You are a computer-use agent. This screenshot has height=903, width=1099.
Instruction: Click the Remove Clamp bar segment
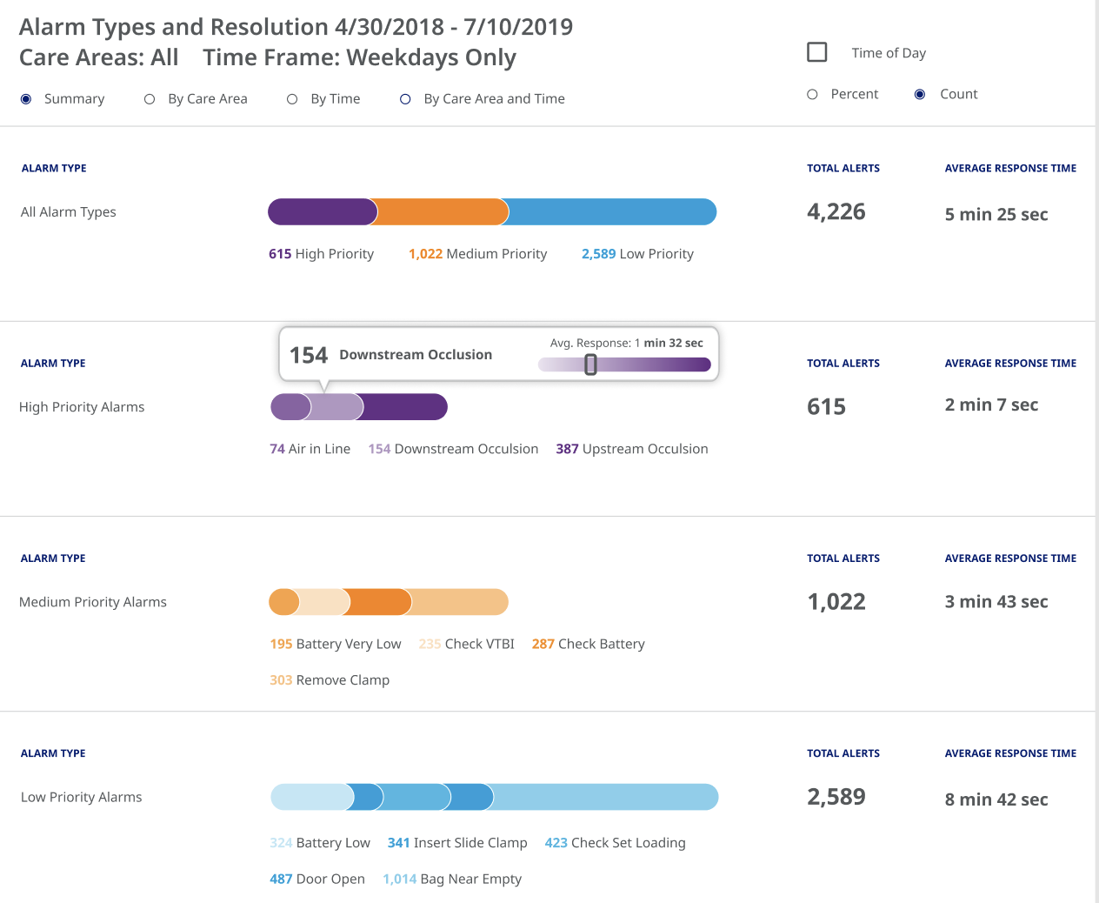[459, 602]
